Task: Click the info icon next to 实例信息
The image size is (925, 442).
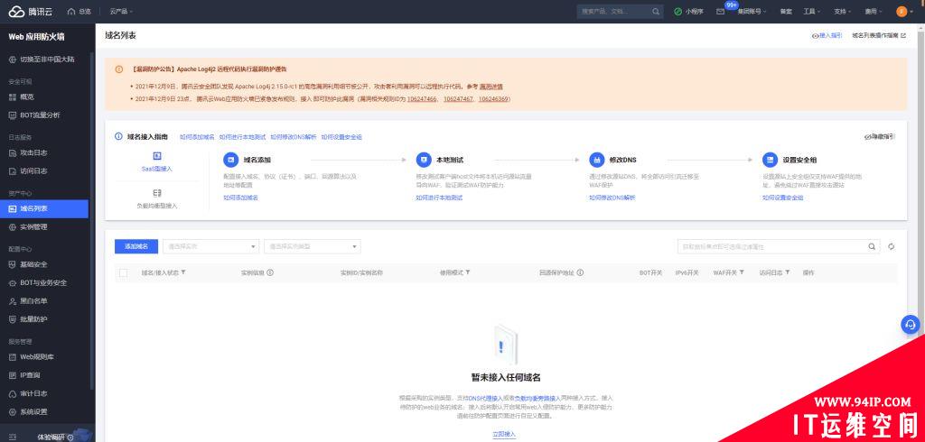Action: 270,272
